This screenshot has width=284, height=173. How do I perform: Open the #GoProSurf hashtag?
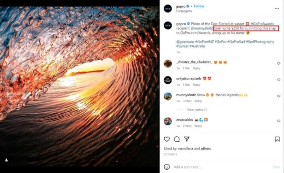[x=236, y=42]
